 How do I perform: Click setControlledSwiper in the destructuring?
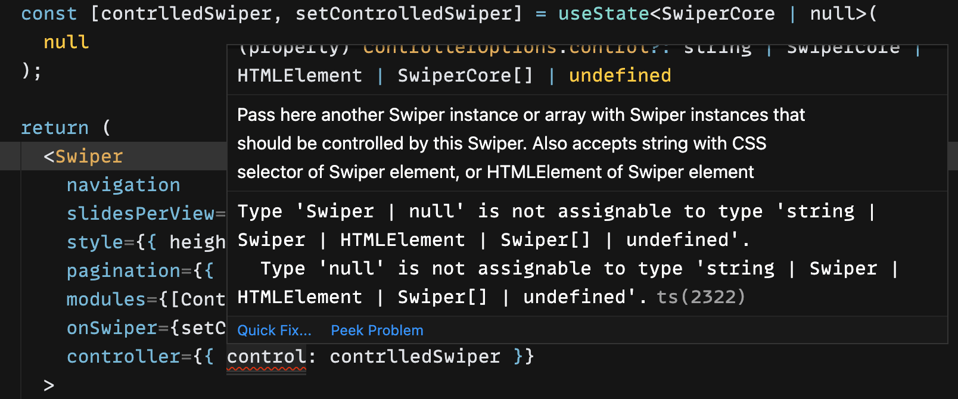click(x=409, y=14)
